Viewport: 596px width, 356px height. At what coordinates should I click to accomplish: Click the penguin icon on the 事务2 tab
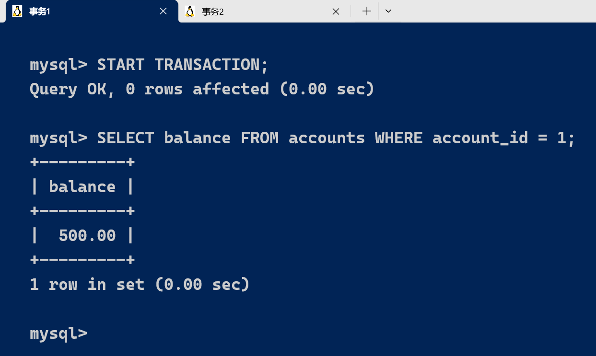coord(190,11)
